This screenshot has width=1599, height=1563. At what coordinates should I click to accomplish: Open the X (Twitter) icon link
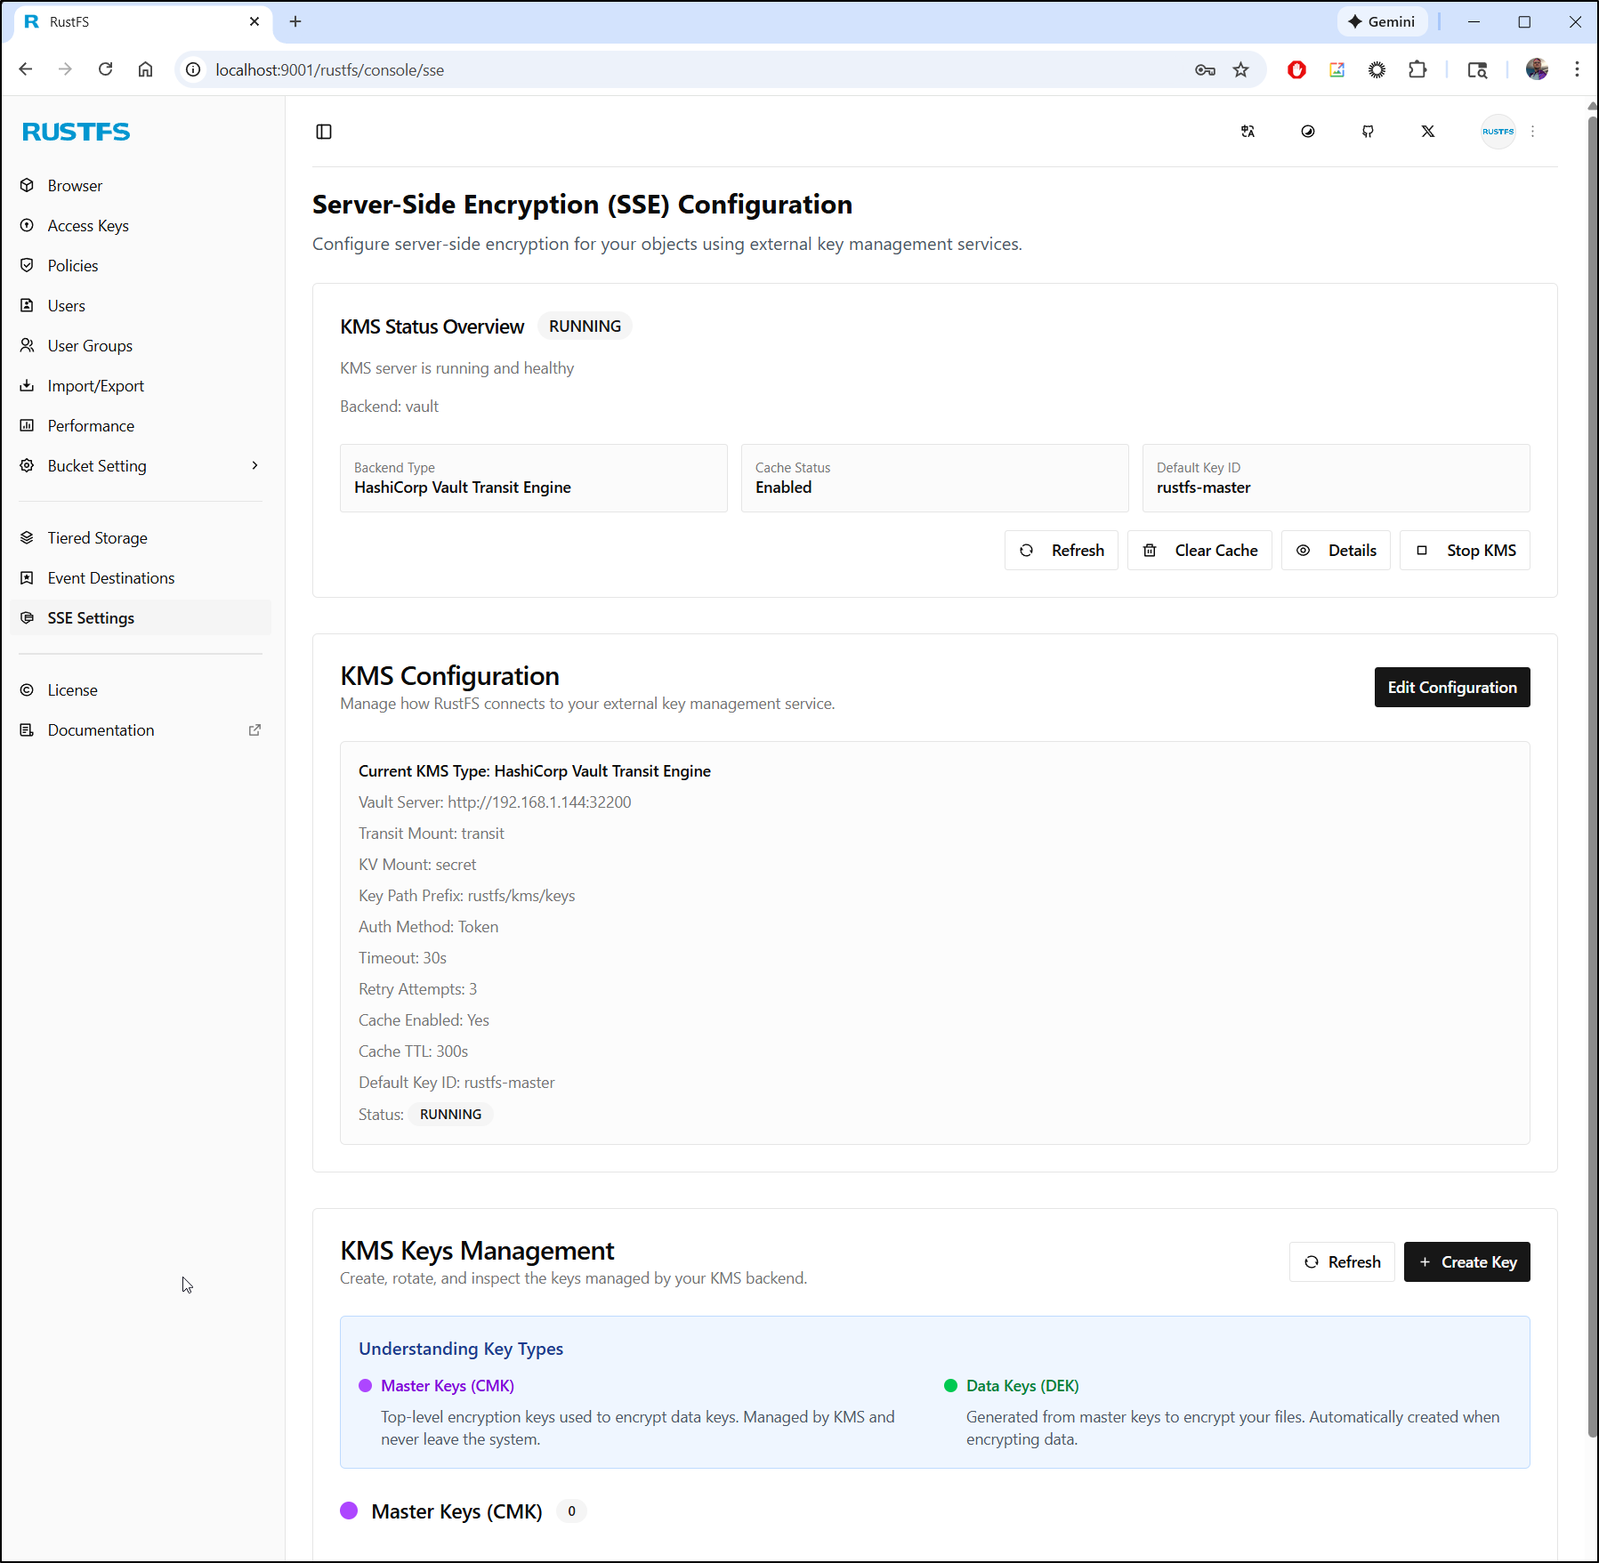coord(1427,132)
